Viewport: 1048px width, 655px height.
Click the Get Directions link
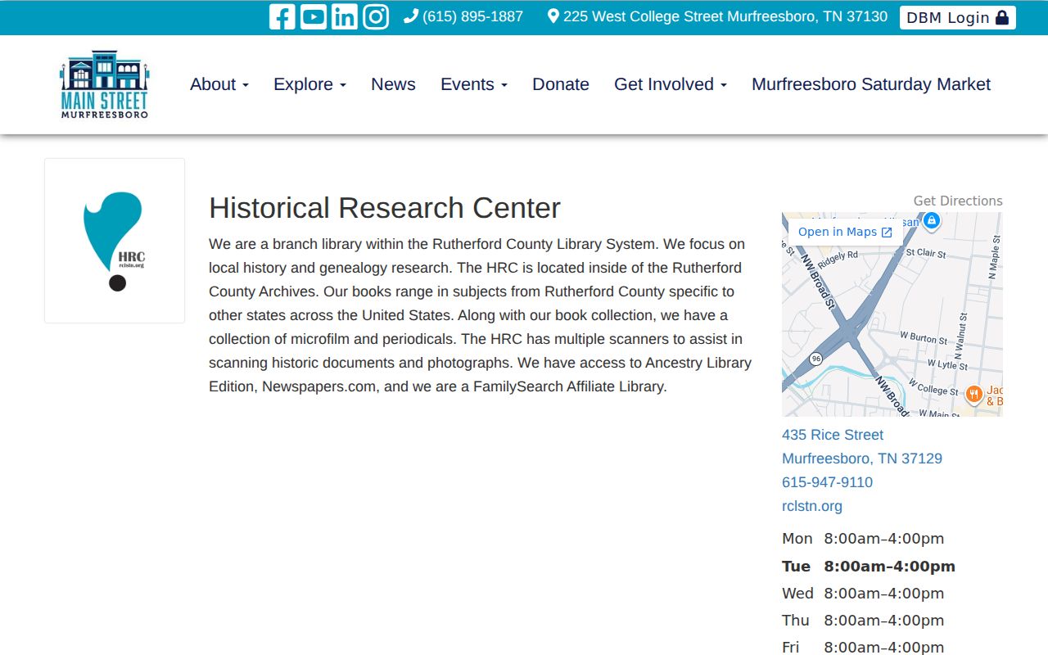[958, 201]
